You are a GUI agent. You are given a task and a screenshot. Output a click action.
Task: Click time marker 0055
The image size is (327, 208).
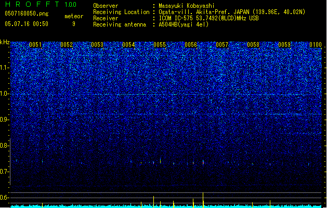click(160, 45)
